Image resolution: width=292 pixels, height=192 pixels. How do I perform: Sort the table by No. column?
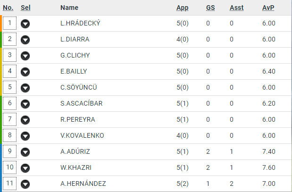8,8
